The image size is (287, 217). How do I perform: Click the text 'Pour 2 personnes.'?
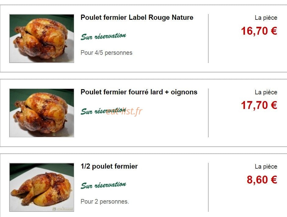pos(105,202)
